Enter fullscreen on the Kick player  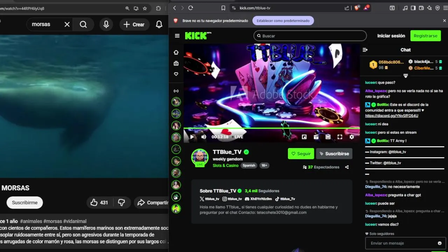(x=340, y=137)
